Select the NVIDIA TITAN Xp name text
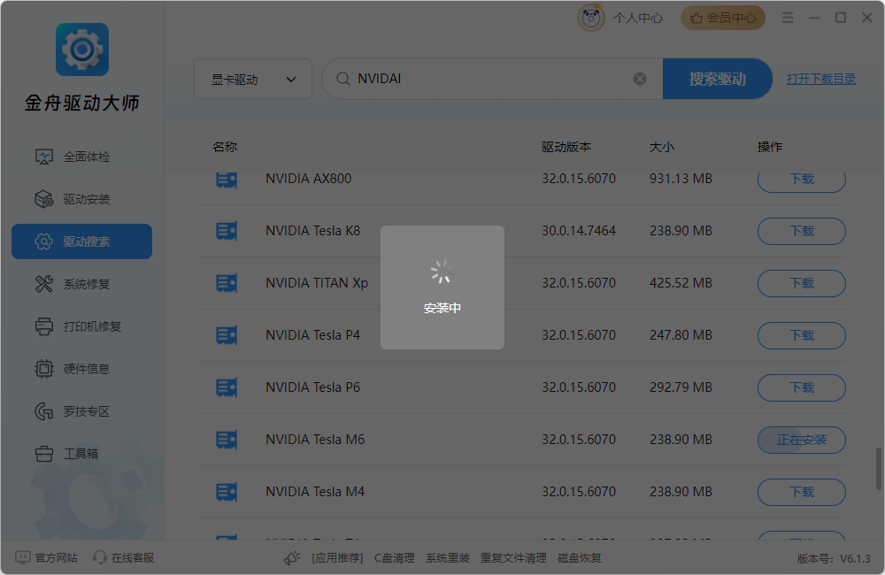This screenshot has height=575, width=885. 317,283
